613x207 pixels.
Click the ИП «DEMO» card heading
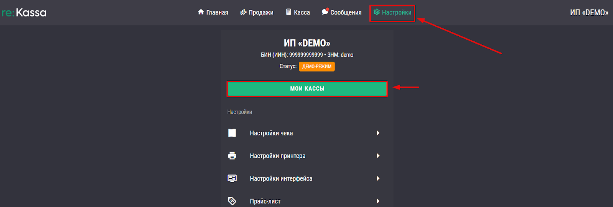(307, 43)
